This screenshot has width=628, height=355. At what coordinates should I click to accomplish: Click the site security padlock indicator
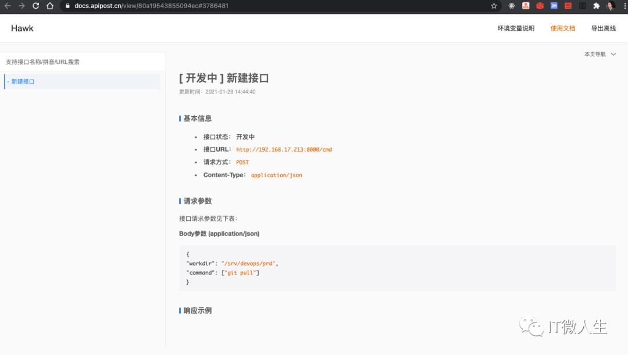(x=69, y=6)
